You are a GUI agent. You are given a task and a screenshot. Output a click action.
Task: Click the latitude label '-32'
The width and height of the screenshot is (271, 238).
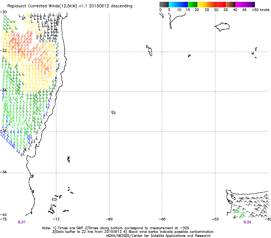point(3,51)
